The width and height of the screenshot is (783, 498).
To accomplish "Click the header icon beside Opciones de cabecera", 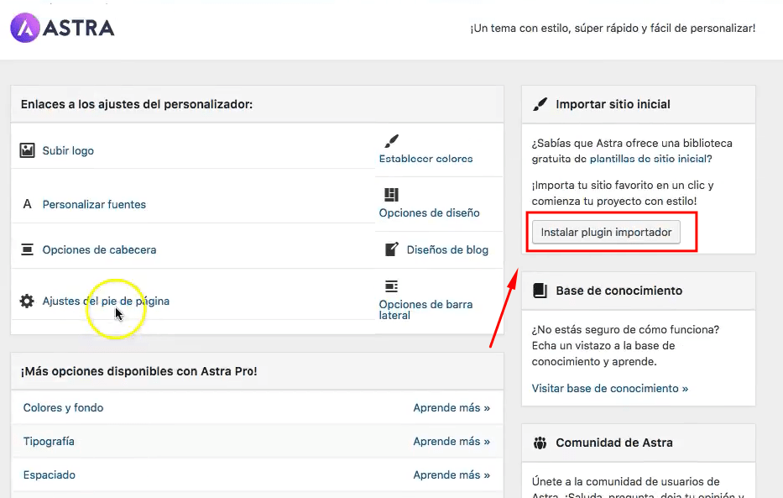I will point(27,249).
